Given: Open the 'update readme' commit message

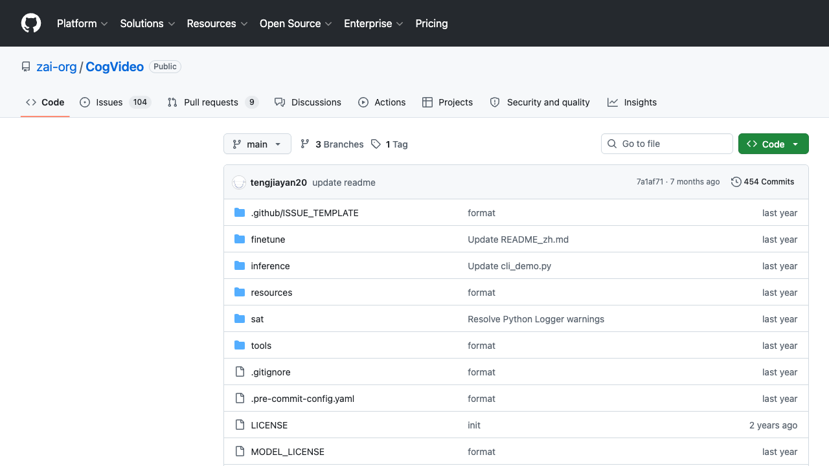Looking at the screenshot, I should coord(344,183).
